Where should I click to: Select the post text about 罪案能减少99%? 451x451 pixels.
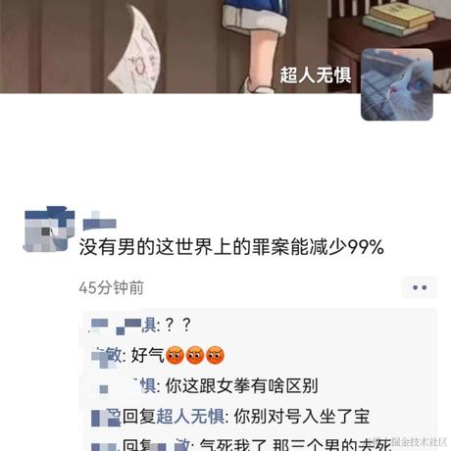pos(231,247)
